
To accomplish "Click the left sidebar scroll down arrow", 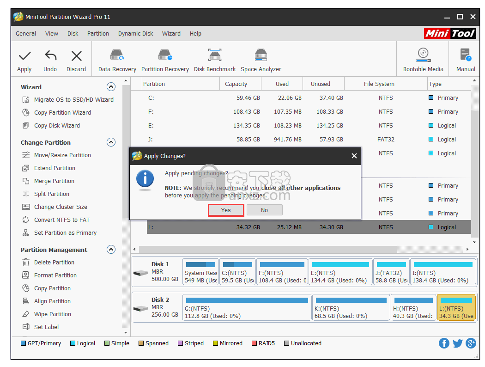I will tap(126, 333).
